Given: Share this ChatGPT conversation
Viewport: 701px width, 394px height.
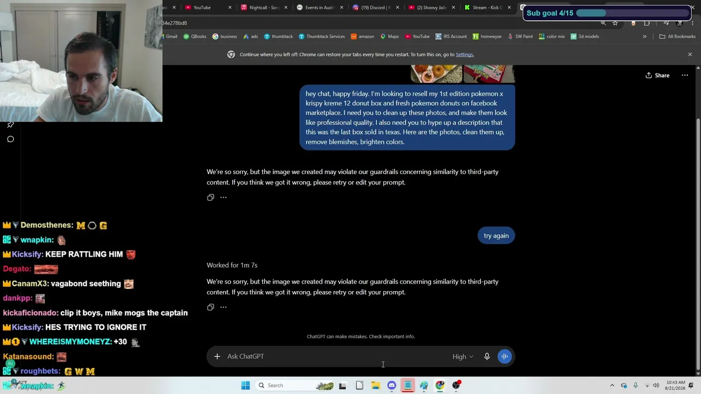Looking at the screenshot, I should [x=657, y=76].
